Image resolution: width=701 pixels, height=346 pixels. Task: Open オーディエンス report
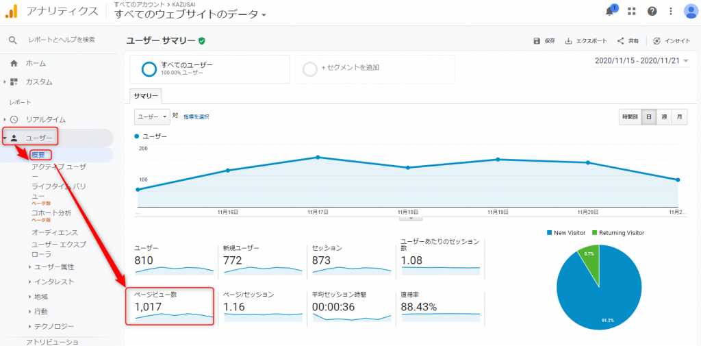point(55,232)
